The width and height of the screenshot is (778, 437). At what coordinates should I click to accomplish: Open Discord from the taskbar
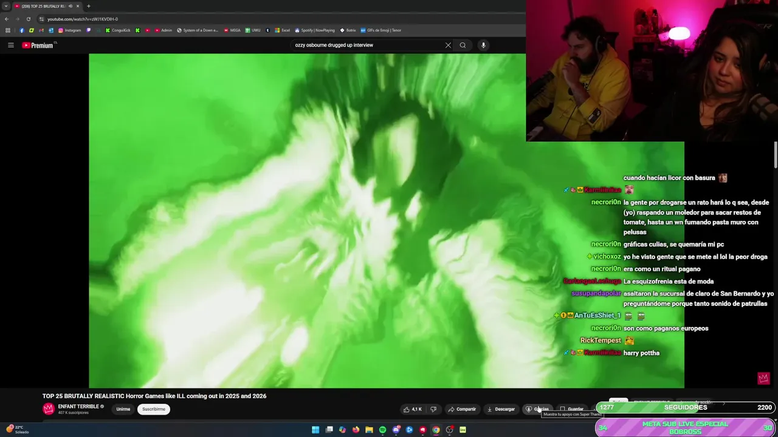point(396,430)
